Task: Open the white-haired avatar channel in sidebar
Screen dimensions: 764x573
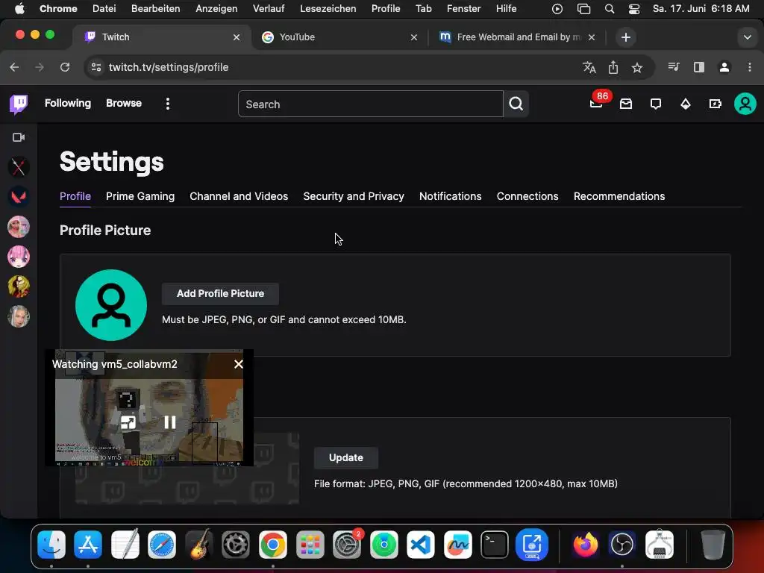Action: (x=19, y=316)
